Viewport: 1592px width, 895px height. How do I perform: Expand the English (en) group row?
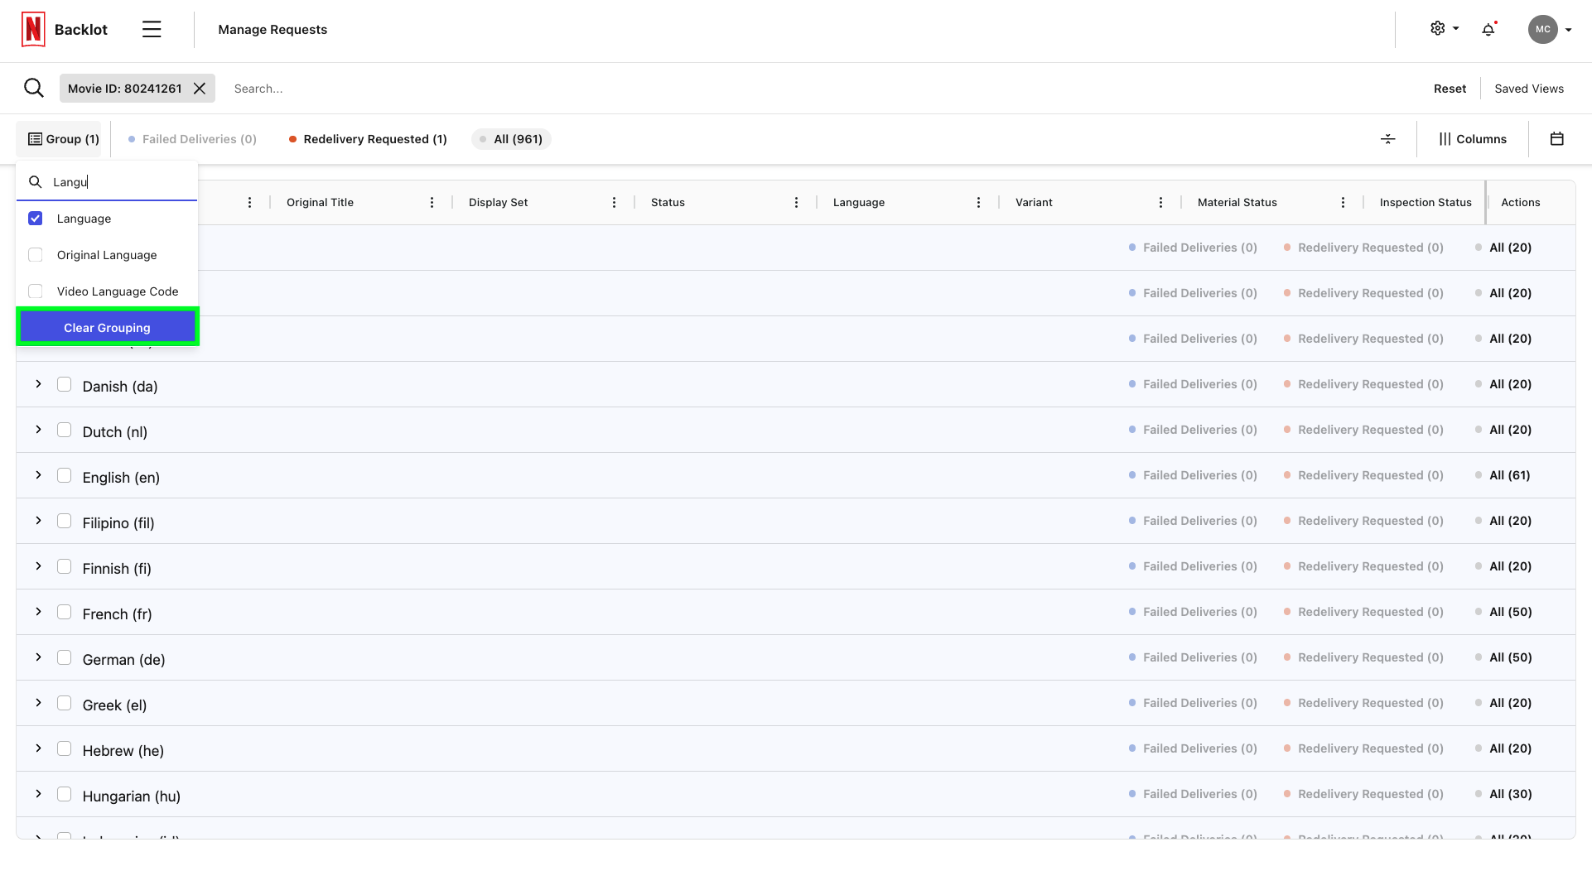(x=37, y=475)
